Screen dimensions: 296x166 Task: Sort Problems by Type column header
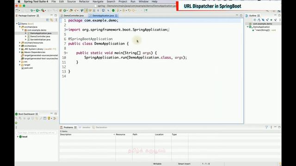click(174, 134)
